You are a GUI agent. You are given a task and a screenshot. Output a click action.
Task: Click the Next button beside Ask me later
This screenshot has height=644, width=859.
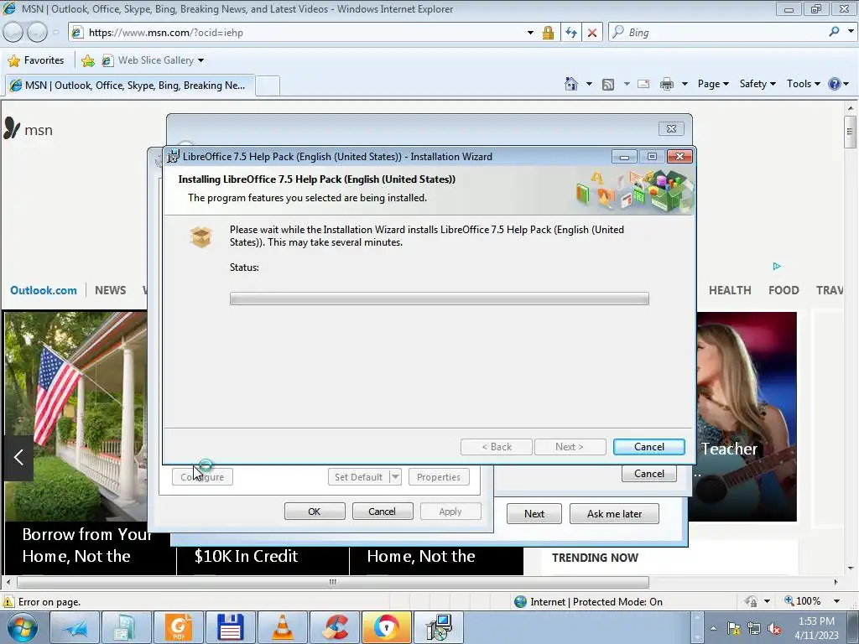pyautogui.click(x=534, y=514)
